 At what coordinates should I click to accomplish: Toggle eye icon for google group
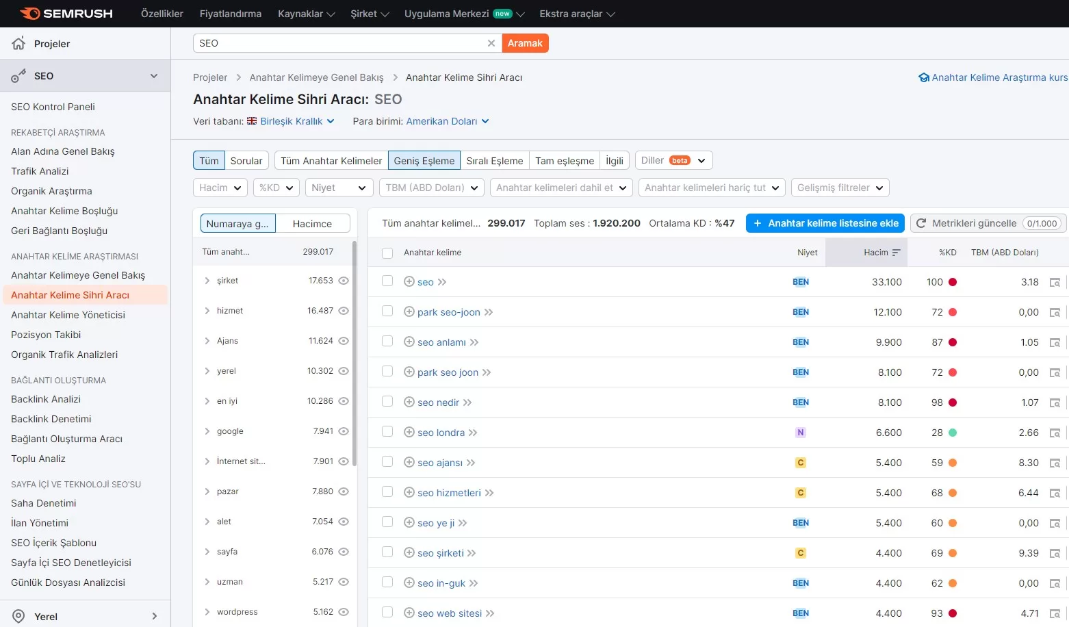tap(344, 431)
